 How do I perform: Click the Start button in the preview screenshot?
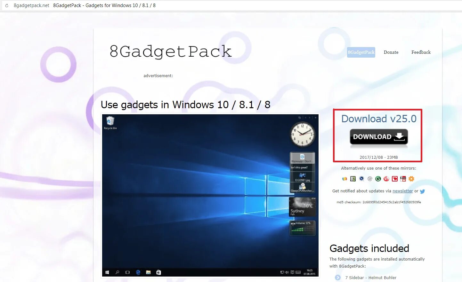[107, 272]
